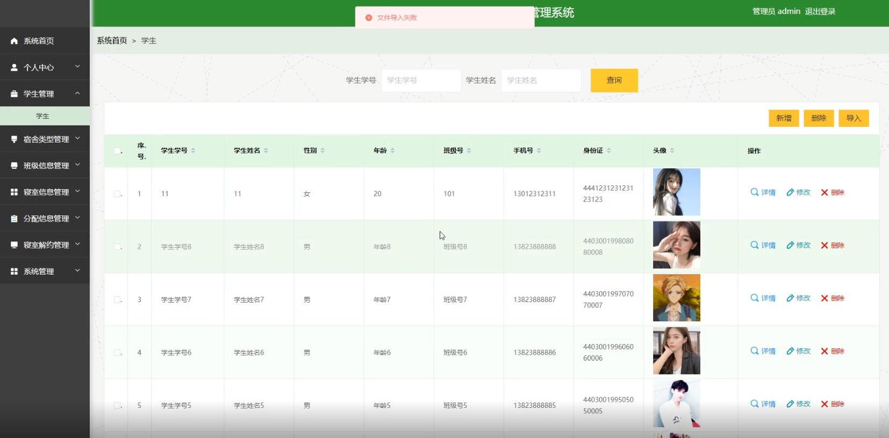
Task: Check the checkbox for row 学生学号7
Action: [x=117, y=300]
